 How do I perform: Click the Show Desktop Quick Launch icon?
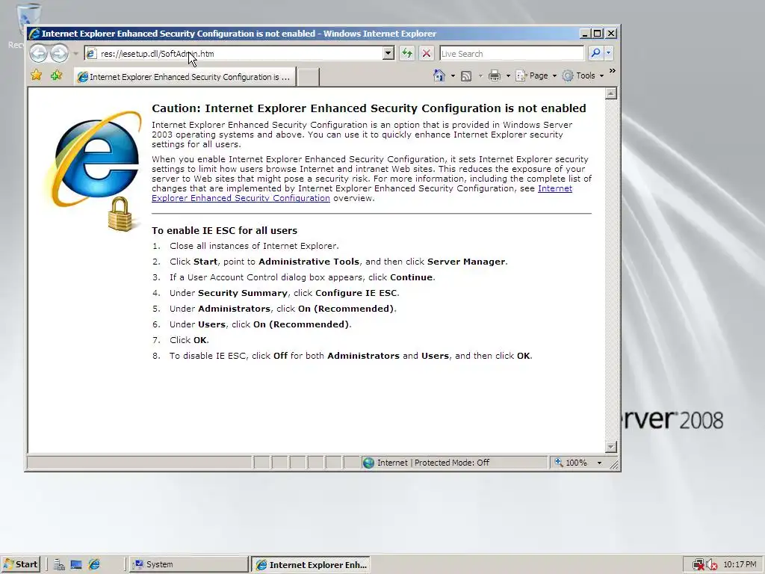(x=76, y=565)
